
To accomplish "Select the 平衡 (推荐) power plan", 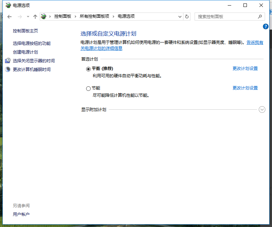I will [x=88, y=69].
